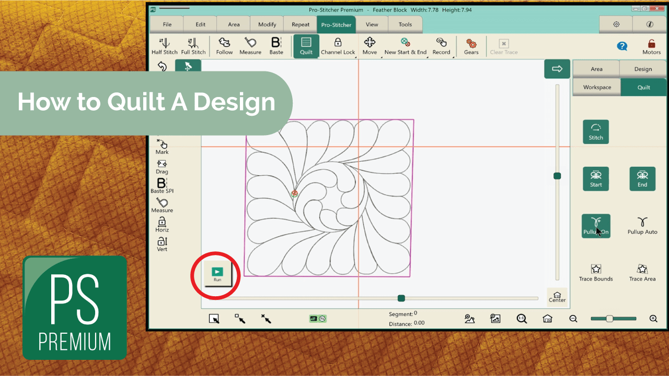Select the move-cursor tool in left sidebar
Viewport: 669px width, 376px height.
tap(188, 66)
